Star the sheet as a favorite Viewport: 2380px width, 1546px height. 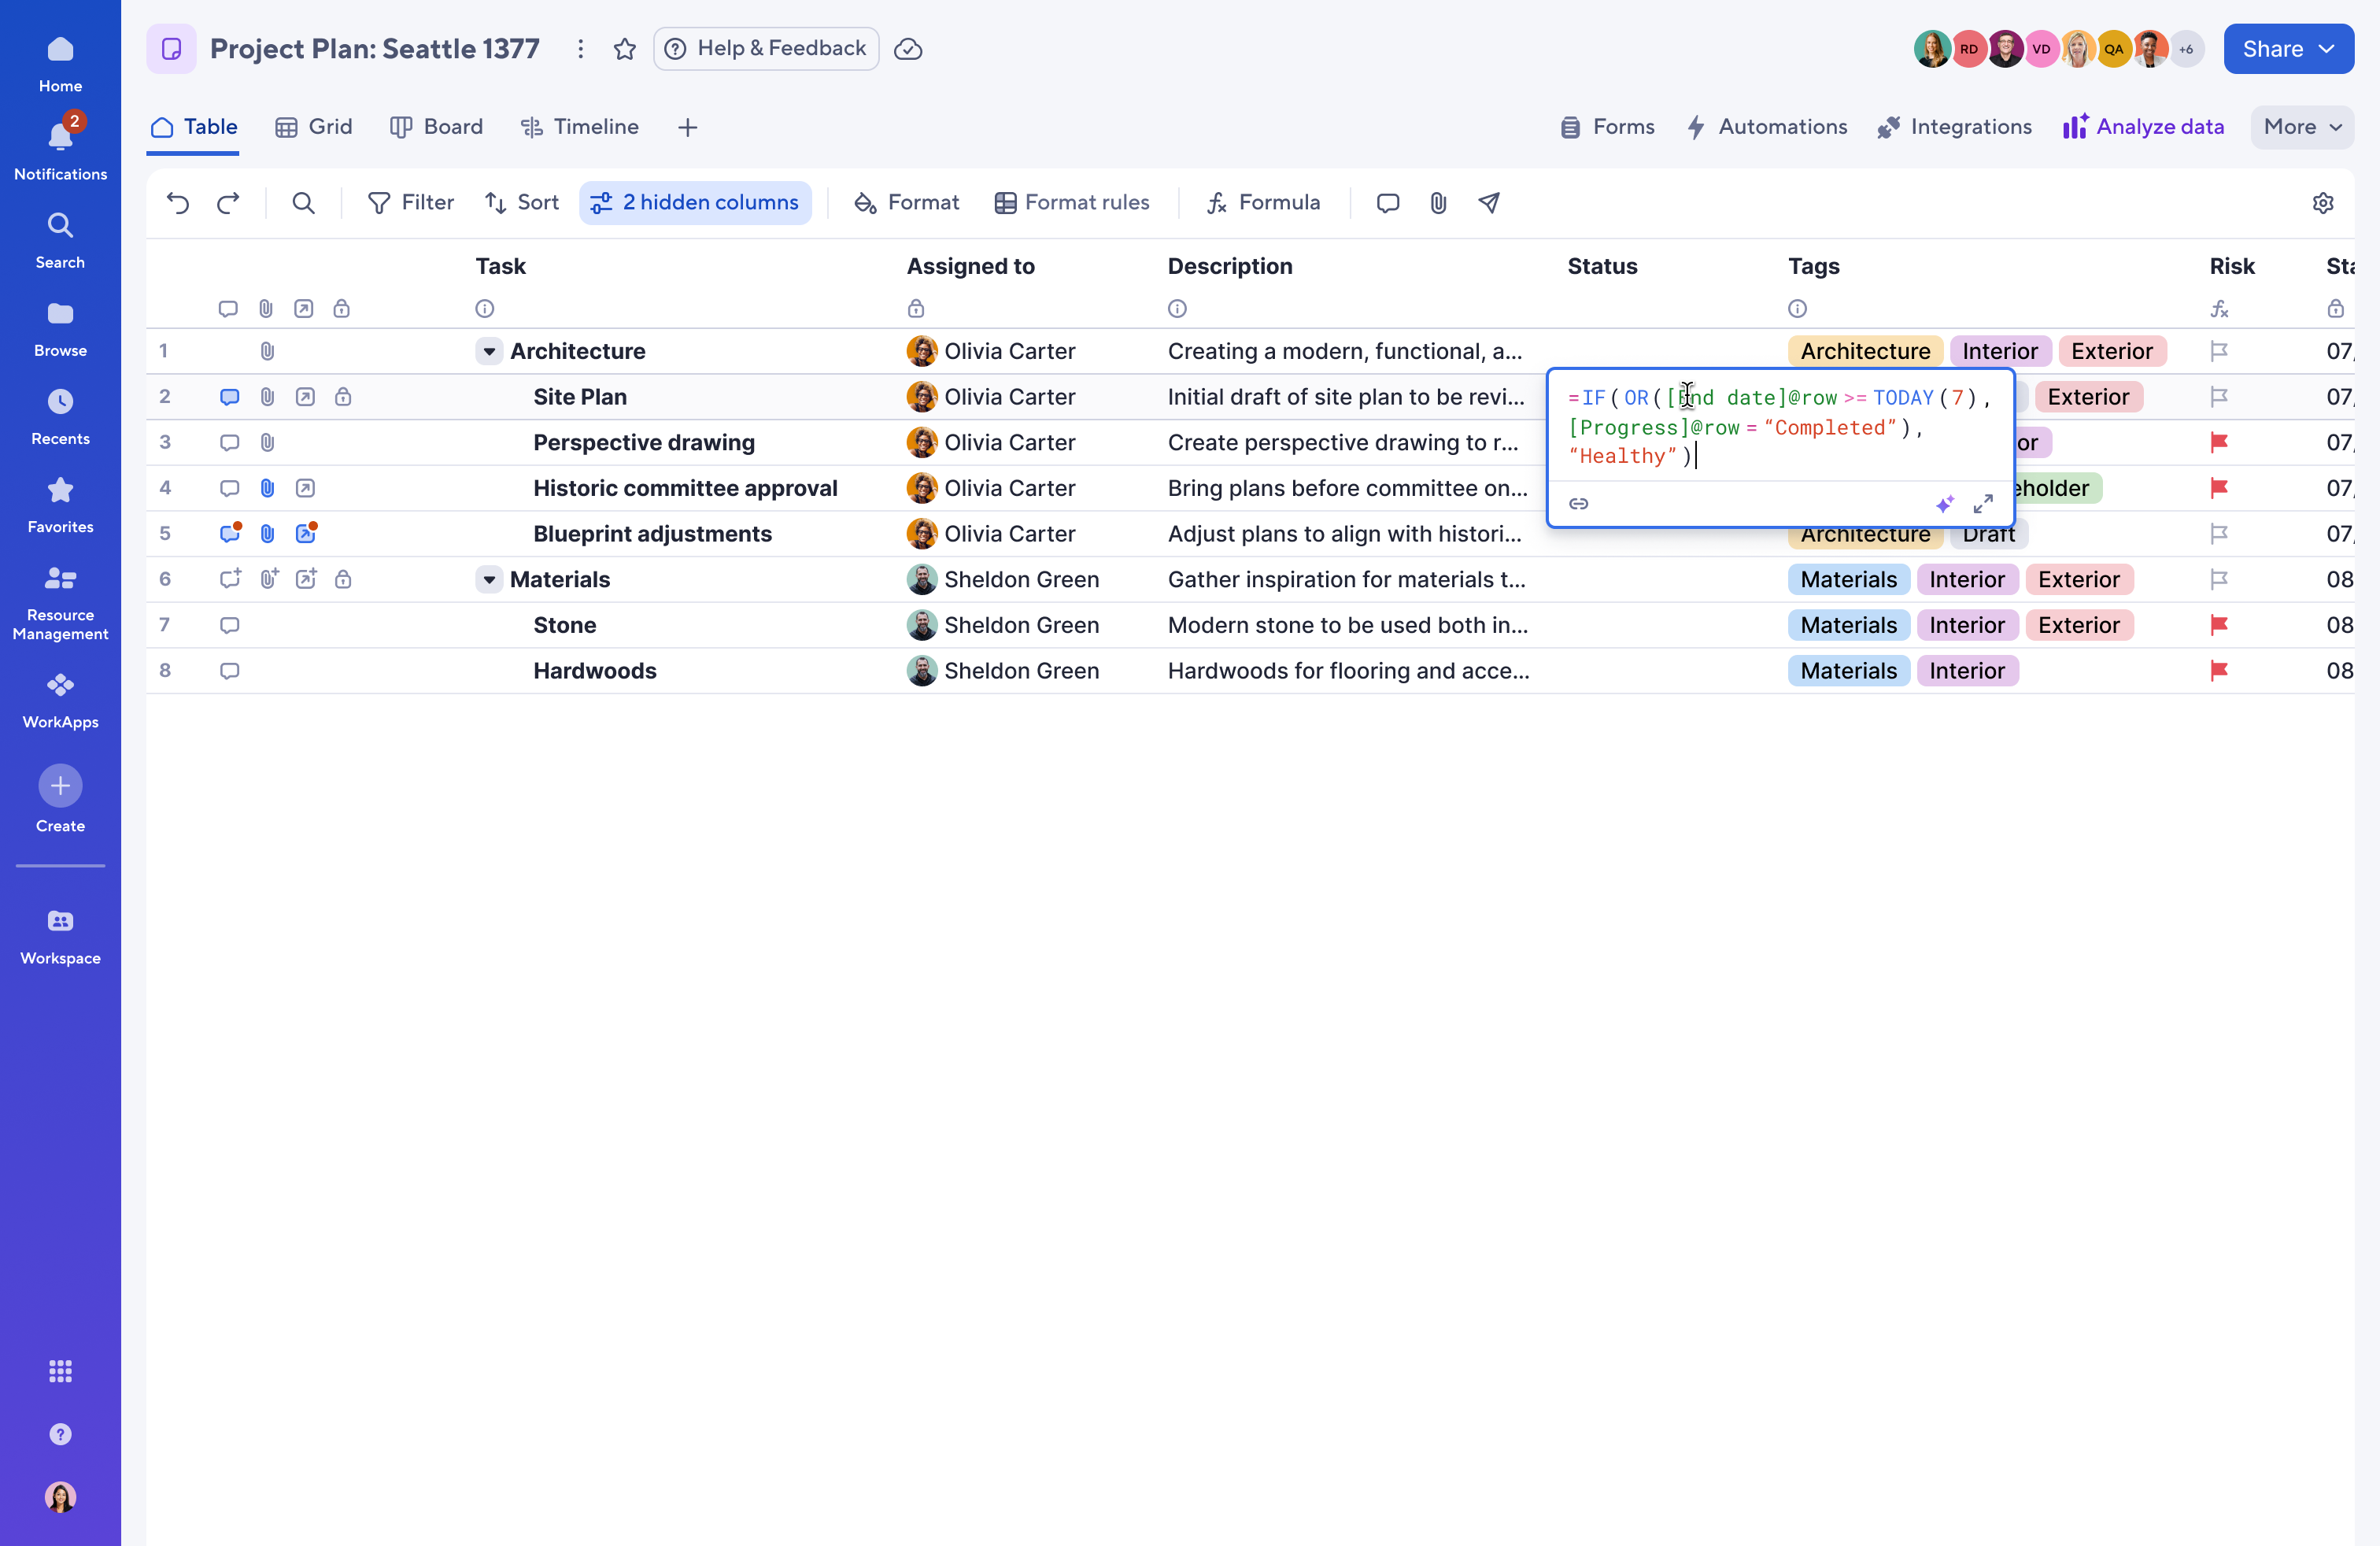pyautogui.click(x=624, y=48)
